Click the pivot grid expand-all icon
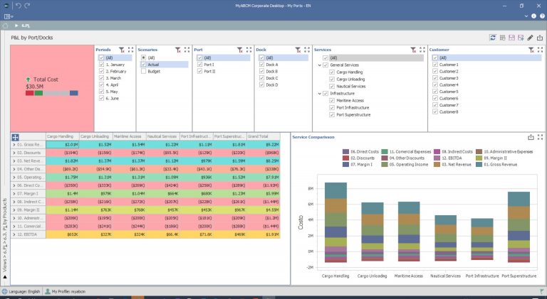 point(16,137)
